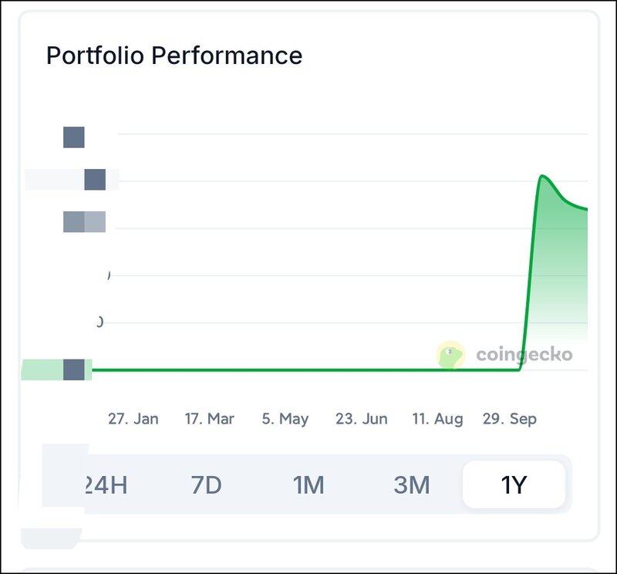This screenshot has width=617, height=574.
Task: Click the second blurred y-axis value from the top
Action: coord(94,180)
